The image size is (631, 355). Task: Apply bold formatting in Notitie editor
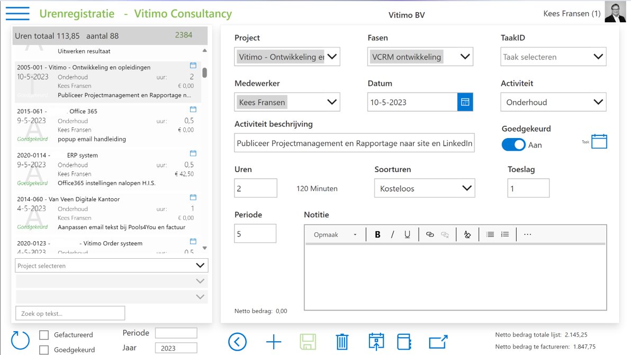click(x=377, y=234)
